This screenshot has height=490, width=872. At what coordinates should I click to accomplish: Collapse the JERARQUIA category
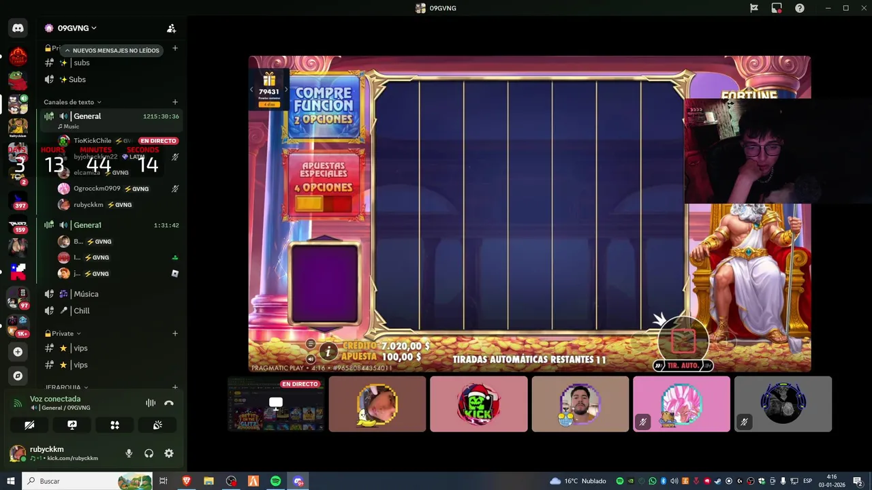coord(68,387)
